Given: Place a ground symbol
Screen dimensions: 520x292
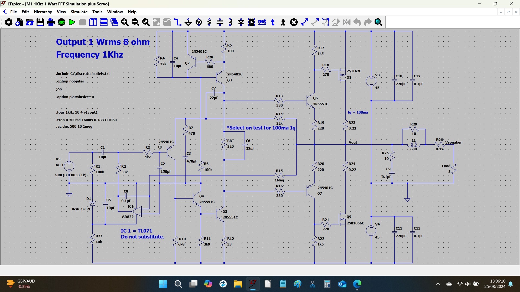Looking at the screenshot, I should 188,22.
